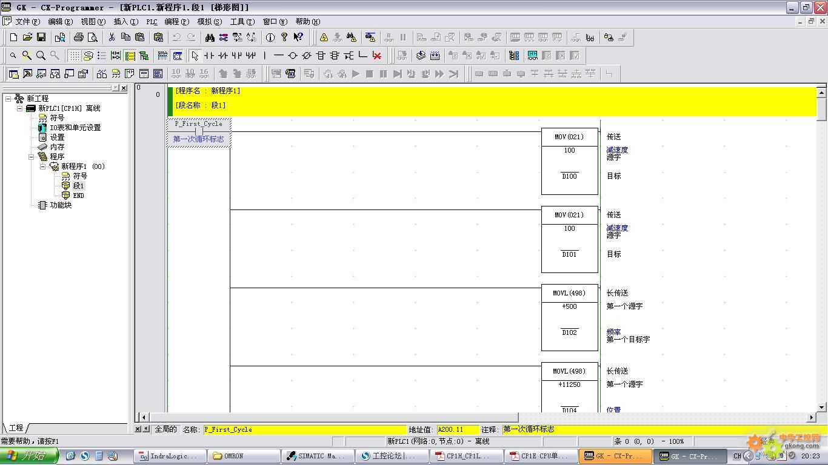Select 符号 under 新PLC1 in tree
Image resolution: width=828 pixels, height=465 pixels.
(x=57, y=118)
